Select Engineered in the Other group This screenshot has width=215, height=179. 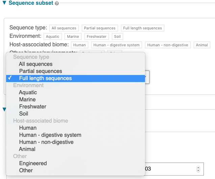click(x=75, y=163)
